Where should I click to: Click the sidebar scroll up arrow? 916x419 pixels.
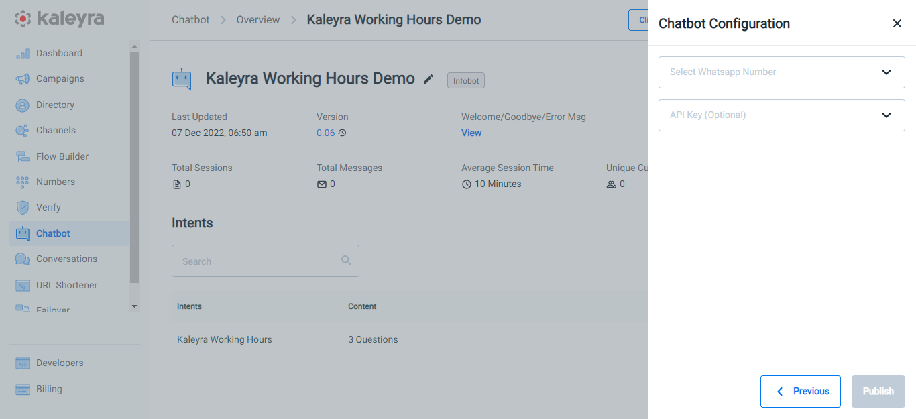pos(134,46)
